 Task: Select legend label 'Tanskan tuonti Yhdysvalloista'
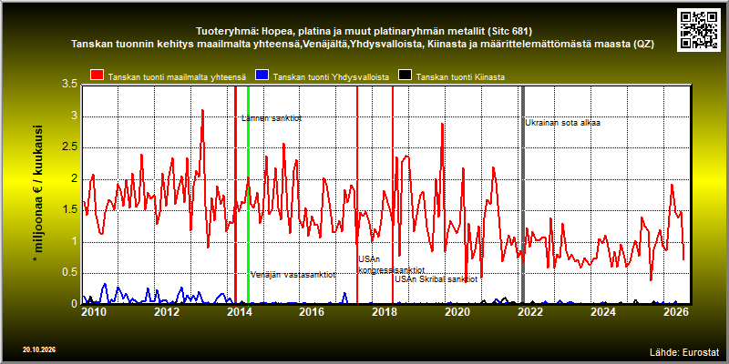(x=331, y=77)
